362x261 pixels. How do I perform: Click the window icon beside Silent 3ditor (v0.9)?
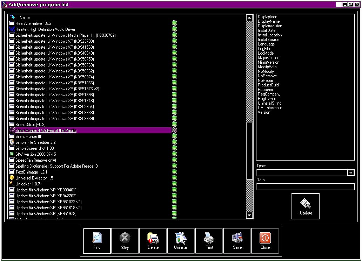12,125
